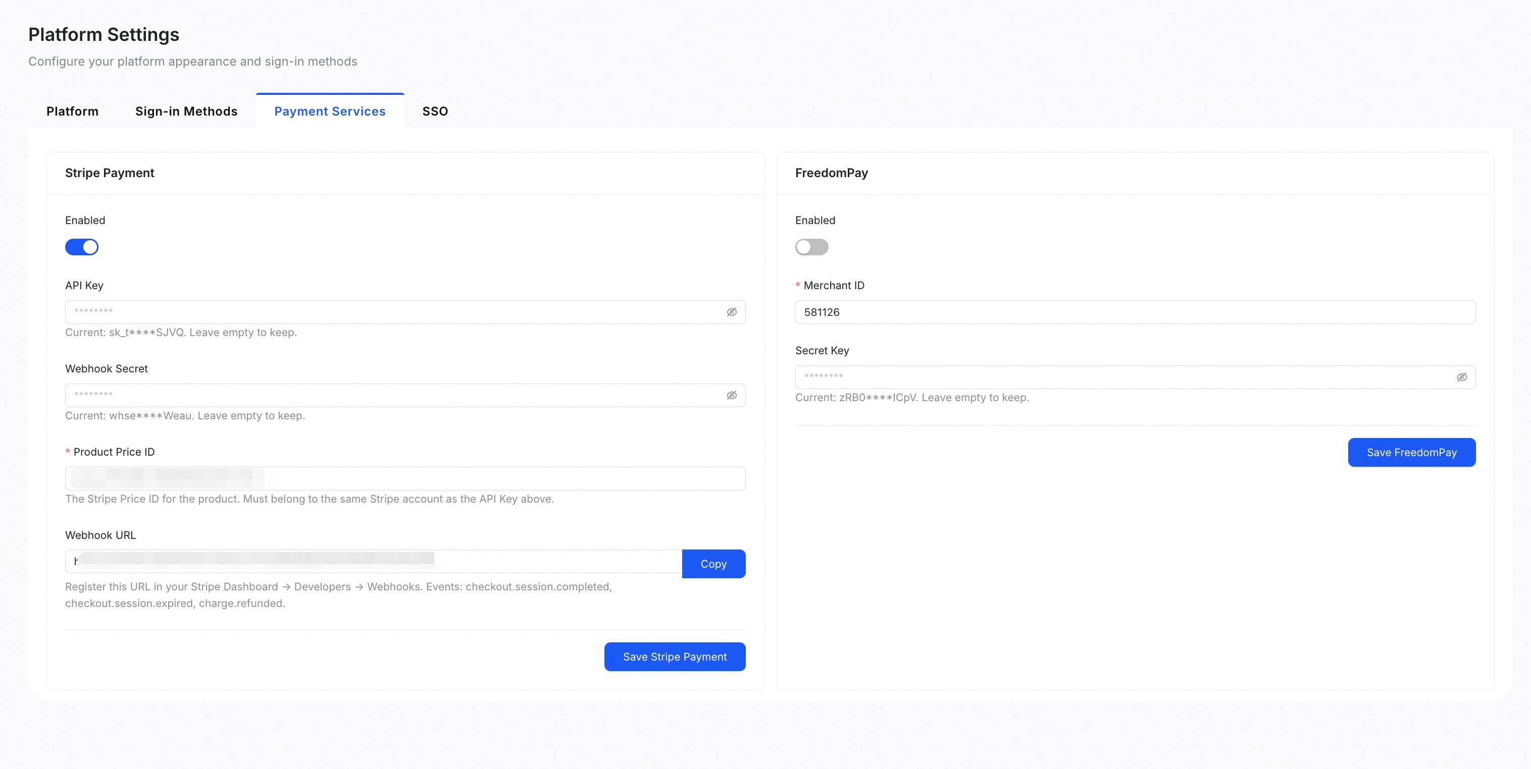Click the 'Current: sk_t****SJVQ' hint text
Screen dimensions: 1531x769
pyautogui.click(x=181, y=333)
